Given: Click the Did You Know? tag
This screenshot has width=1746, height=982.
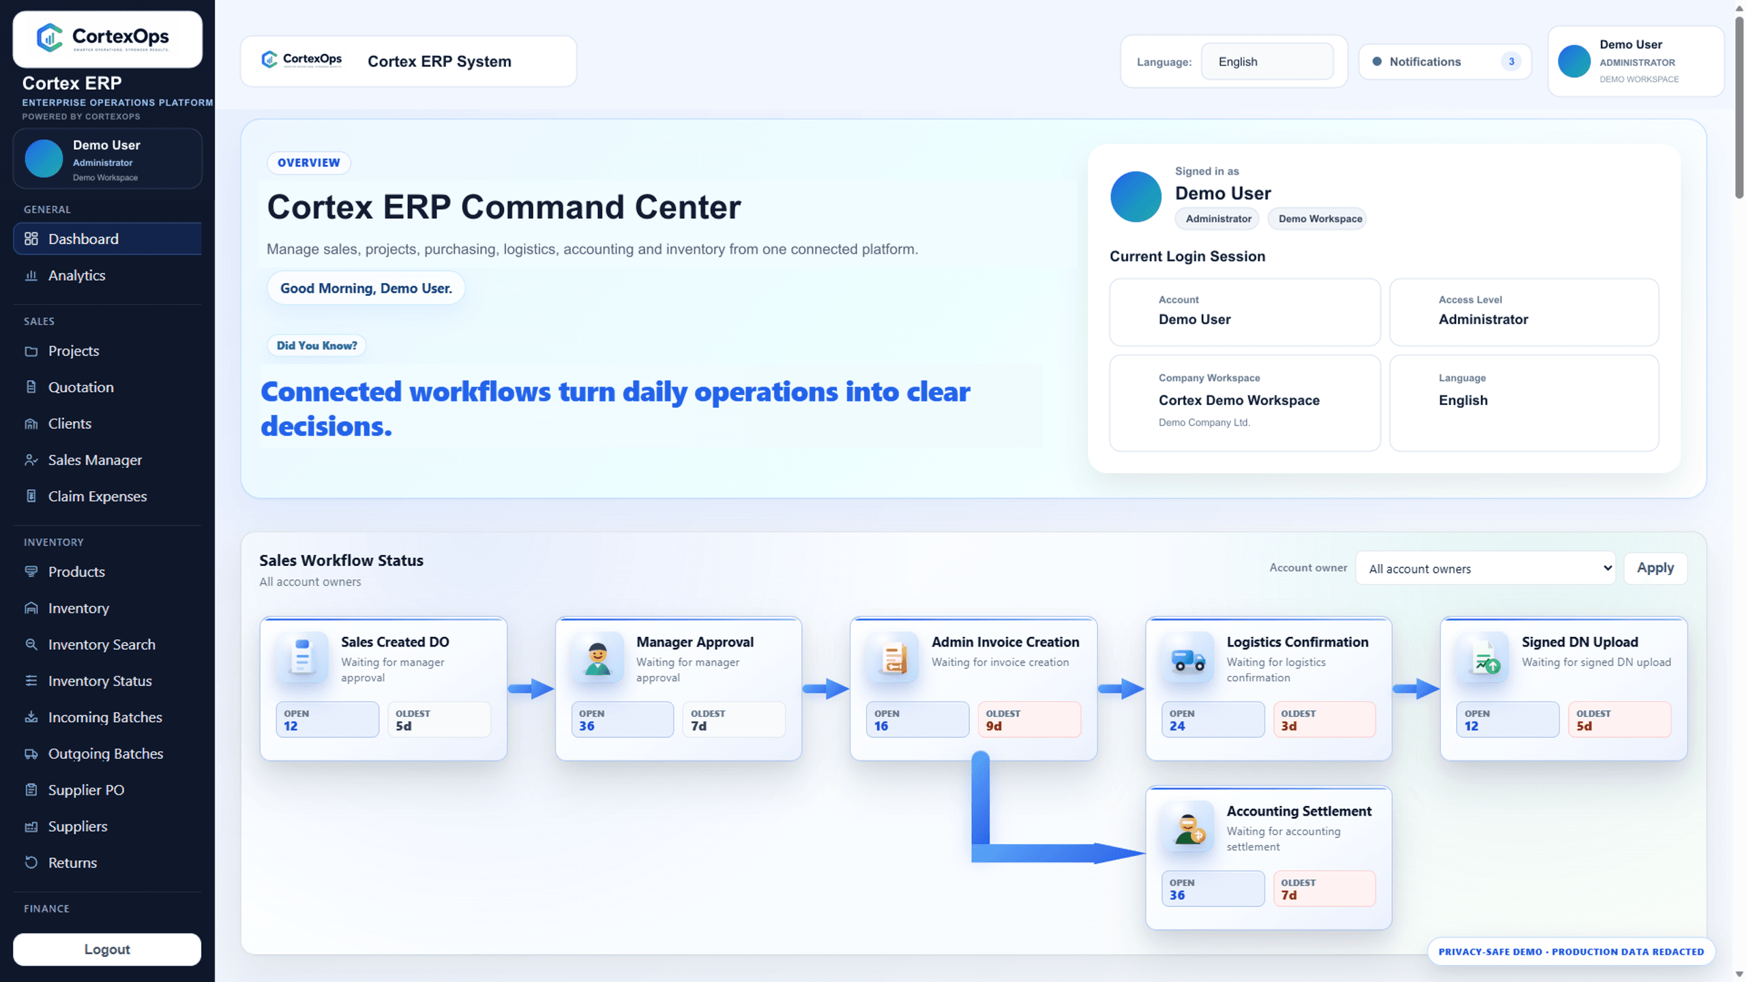Looking at the screenshot, I should coord(316,346).
